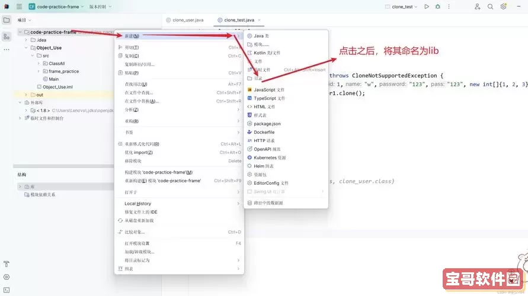
Task: Open the add user/collaboration icon
Action: click(x=477, y=7)
